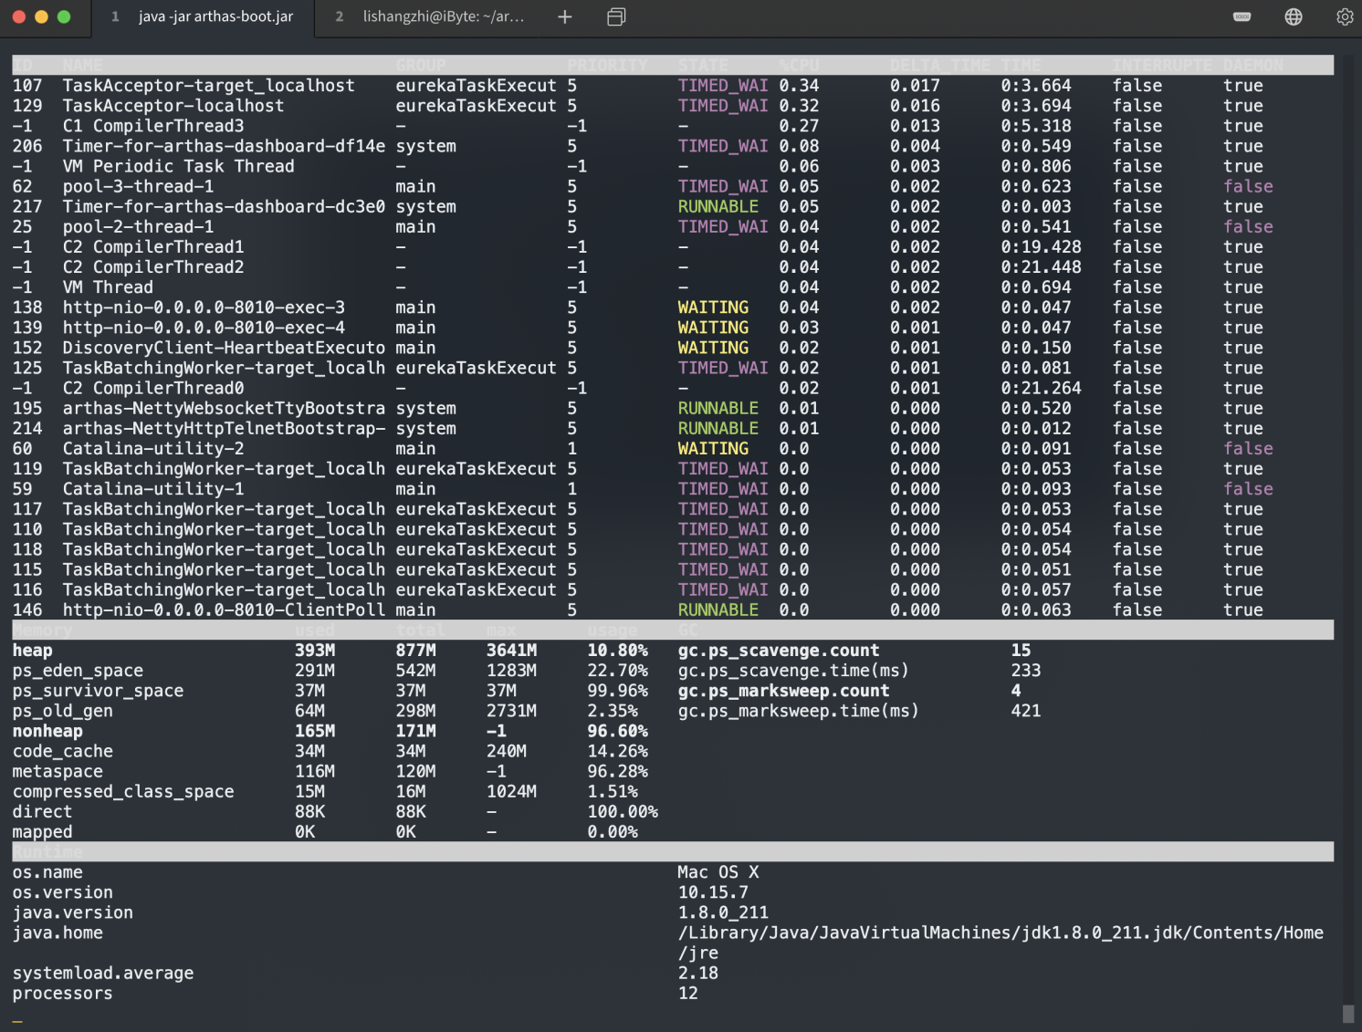The height and width of the screenshot is (1032, 1362).
Task: Click the compressed_class_space memory label
Action: pyautogui.click(x=123, y=791)
